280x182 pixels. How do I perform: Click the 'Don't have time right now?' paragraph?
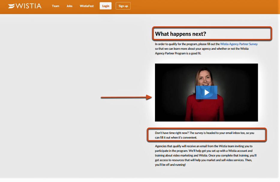(204, 135)
